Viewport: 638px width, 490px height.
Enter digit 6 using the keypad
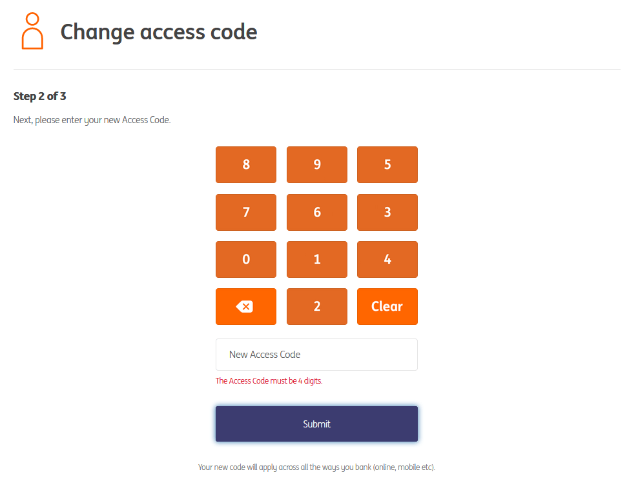pyautogui.click(x=316, y=212)
